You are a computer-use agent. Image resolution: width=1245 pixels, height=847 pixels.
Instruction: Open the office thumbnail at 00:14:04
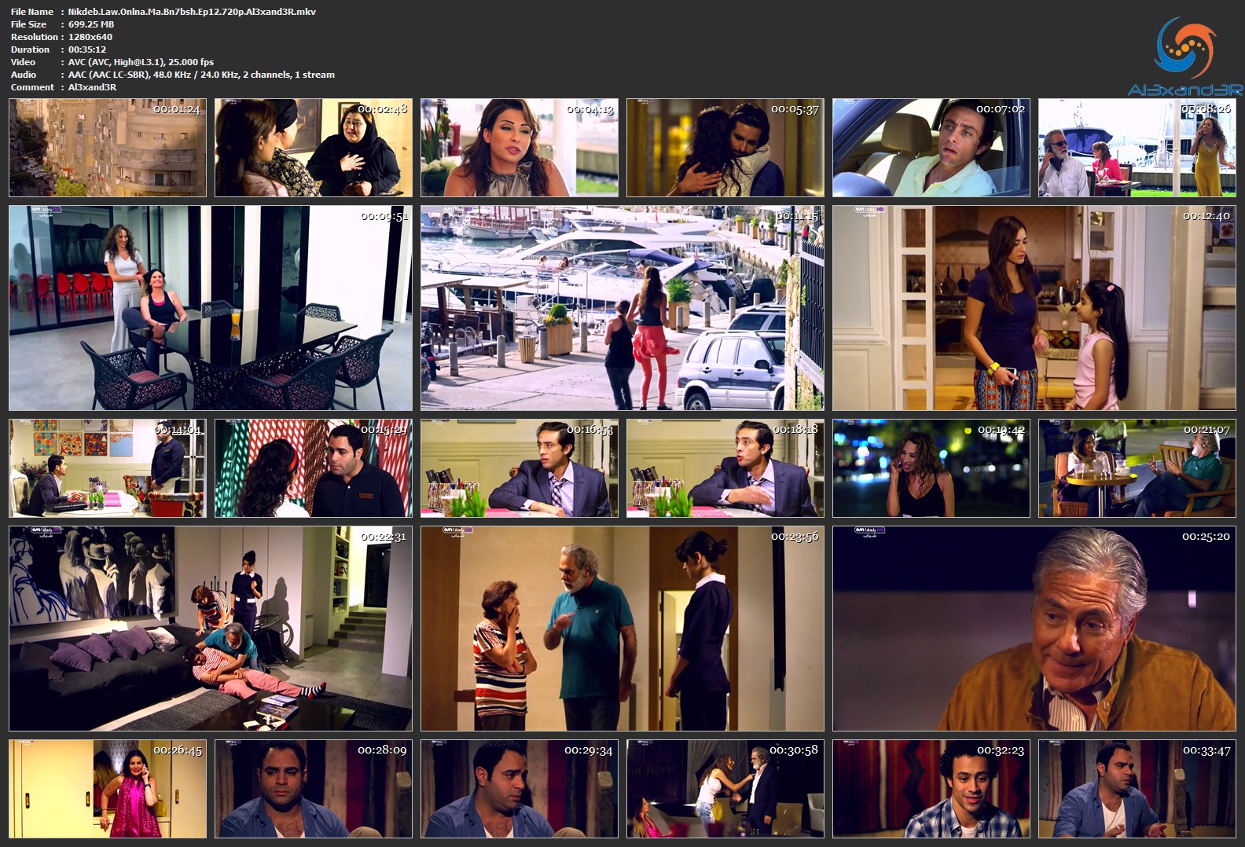click(x=108, y=468)
